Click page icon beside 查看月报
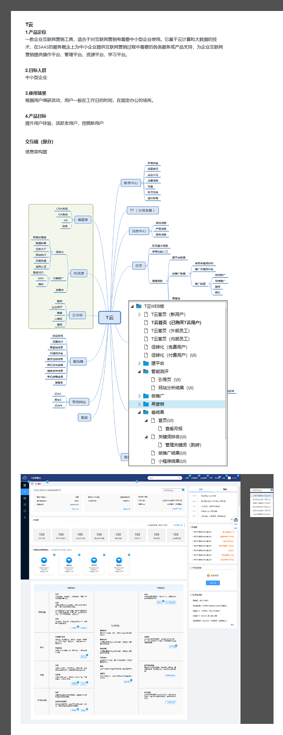 tap(160, 429)
